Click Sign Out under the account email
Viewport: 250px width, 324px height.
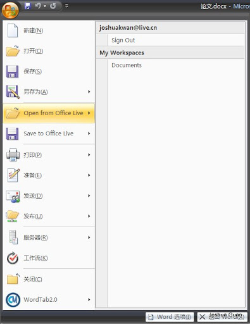point(123,40)
